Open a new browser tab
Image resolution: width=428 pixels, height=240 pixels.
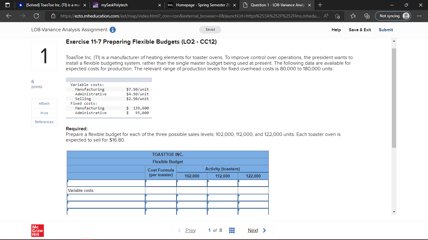tap(320, 5)
